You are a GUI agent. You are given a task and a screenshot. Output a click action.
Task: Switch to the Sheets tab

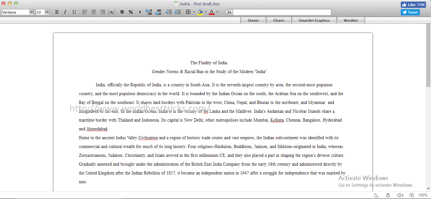(x=253, y=20)
